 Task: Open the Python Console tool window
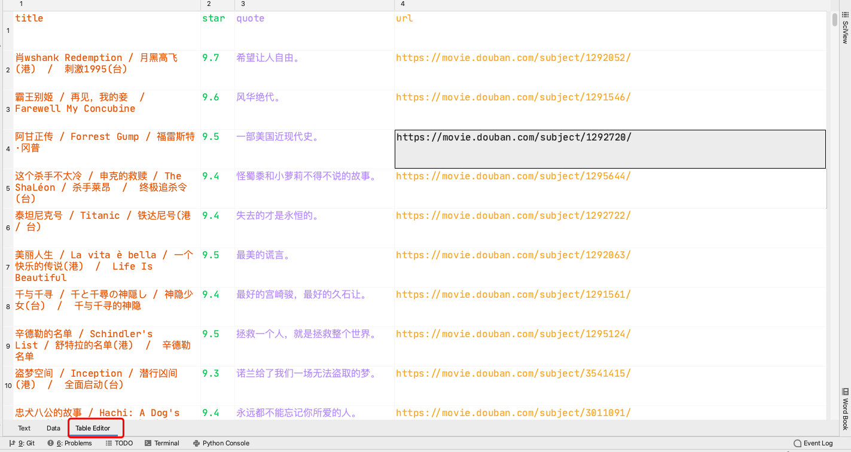(x=221, y=443)
